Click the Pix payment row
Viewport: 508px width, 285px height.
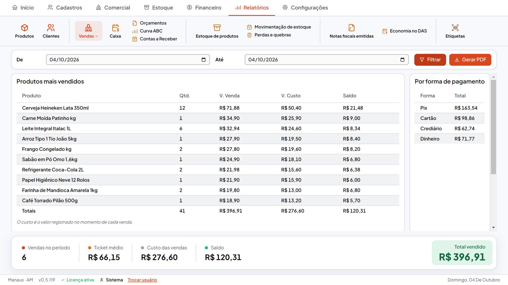coord(450,108)
